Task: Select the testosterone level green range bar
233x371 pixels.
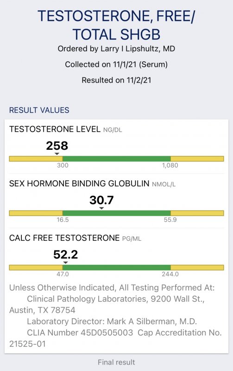Action: coord(117,159)
